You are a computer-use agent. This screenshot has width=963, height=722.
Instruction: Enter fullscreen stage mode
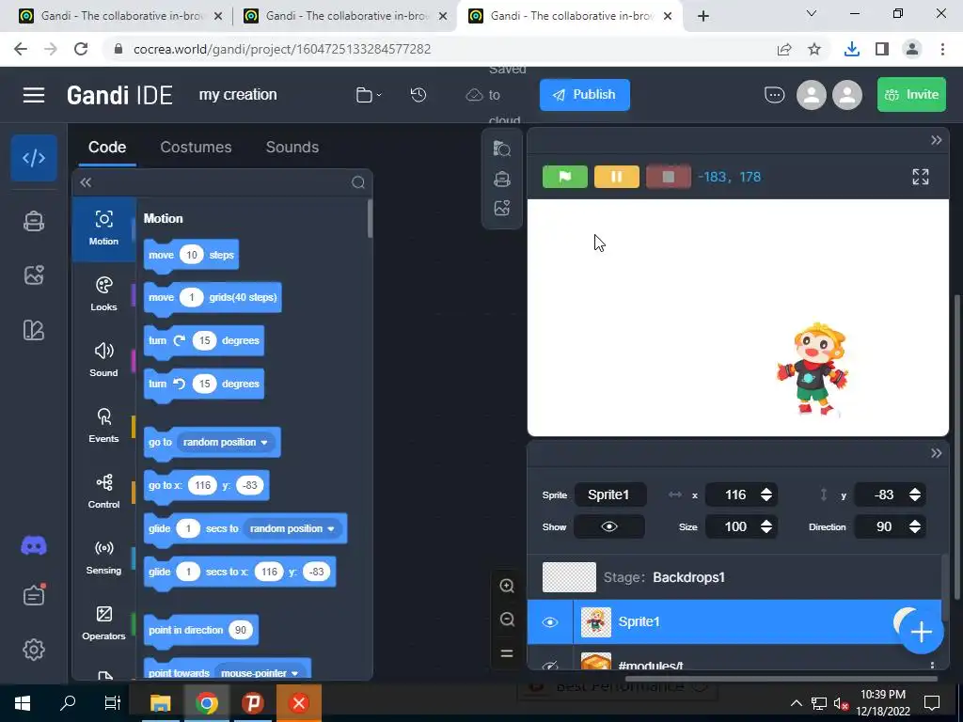click(920, 177)
